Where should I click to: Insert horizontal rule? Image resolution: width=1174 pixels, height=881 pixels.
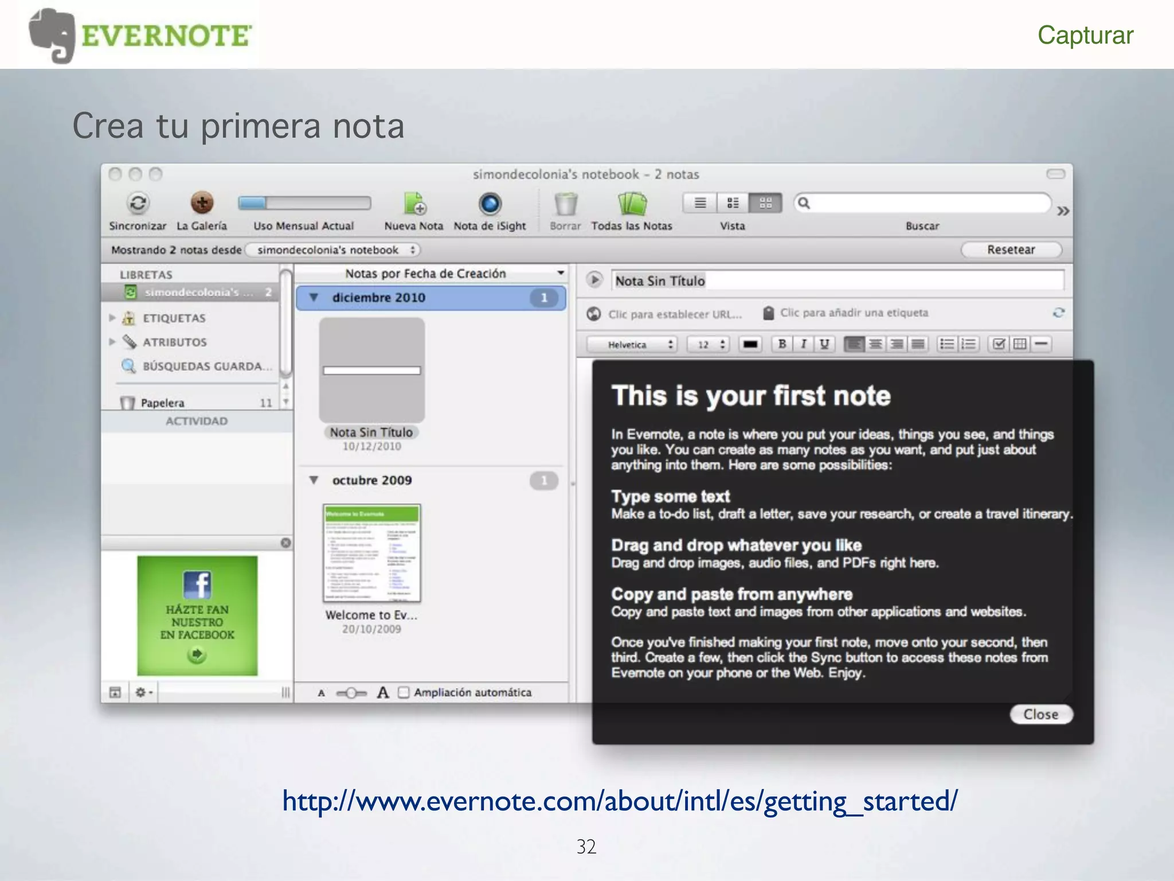click(x=1041, y=344)
